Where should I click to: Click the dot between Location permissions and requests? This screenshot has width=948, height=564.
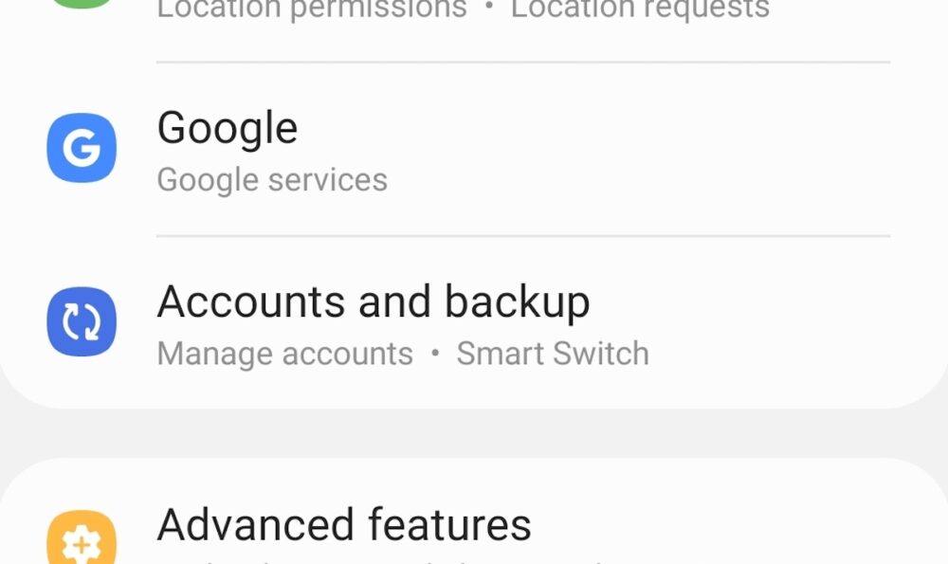[x=489, y=9]
